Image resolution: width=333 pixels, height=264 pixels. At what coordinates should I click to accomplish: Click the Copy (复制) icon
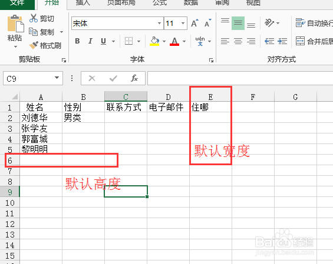pyautogui.click(x=34, y=32)
